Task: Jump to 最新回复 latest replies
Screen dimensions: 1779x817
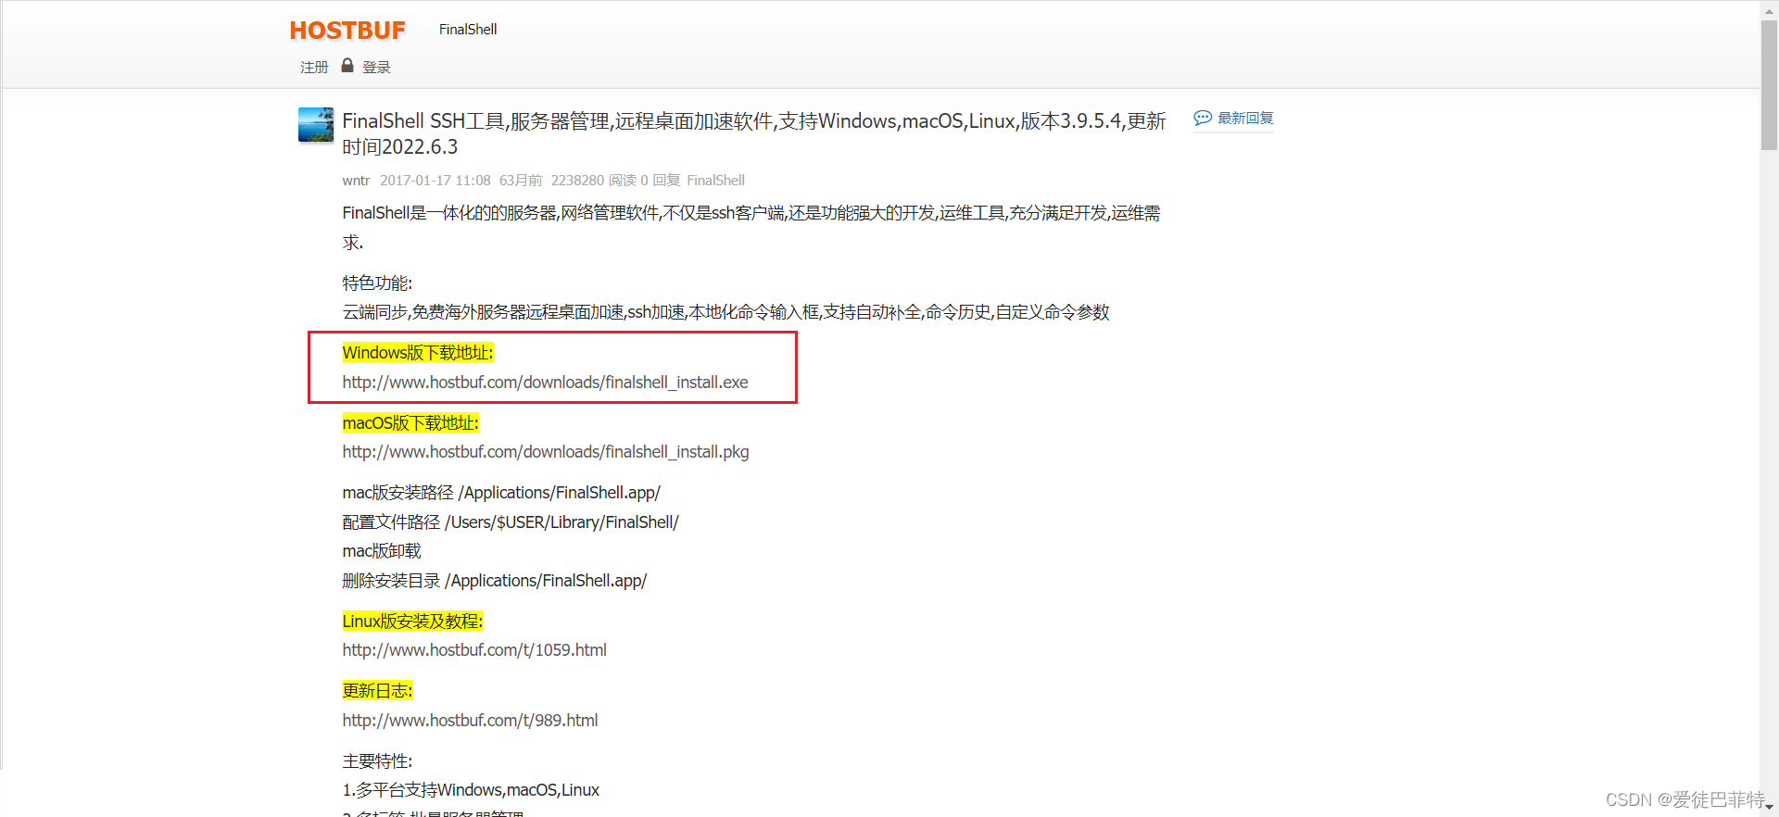Action: pyautogui.click(x=1245, y=119)
